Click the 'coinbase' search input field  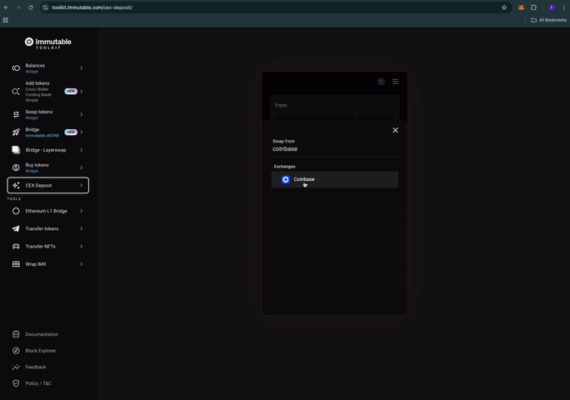(x=334, y=149)
